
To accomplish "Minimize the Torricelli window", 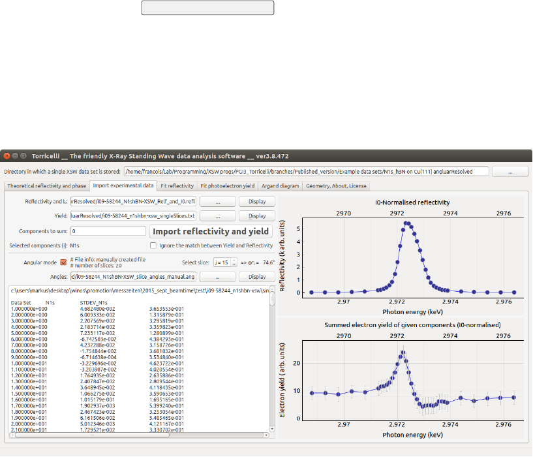I will click(15, 156).
